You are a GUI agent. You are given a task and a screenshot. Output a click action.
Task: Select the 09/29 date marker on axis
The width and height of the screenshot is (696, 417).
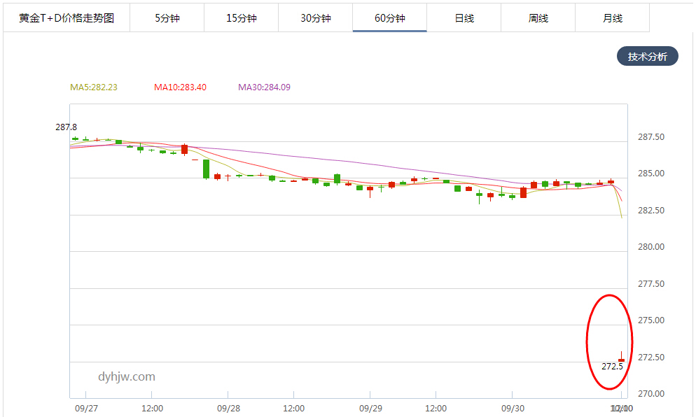click(370, 408)
